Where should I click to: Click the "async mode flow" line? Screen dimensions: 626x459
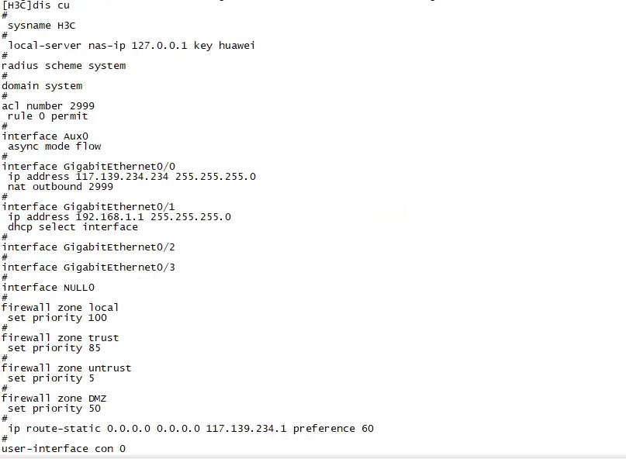[x=54, y=147]
